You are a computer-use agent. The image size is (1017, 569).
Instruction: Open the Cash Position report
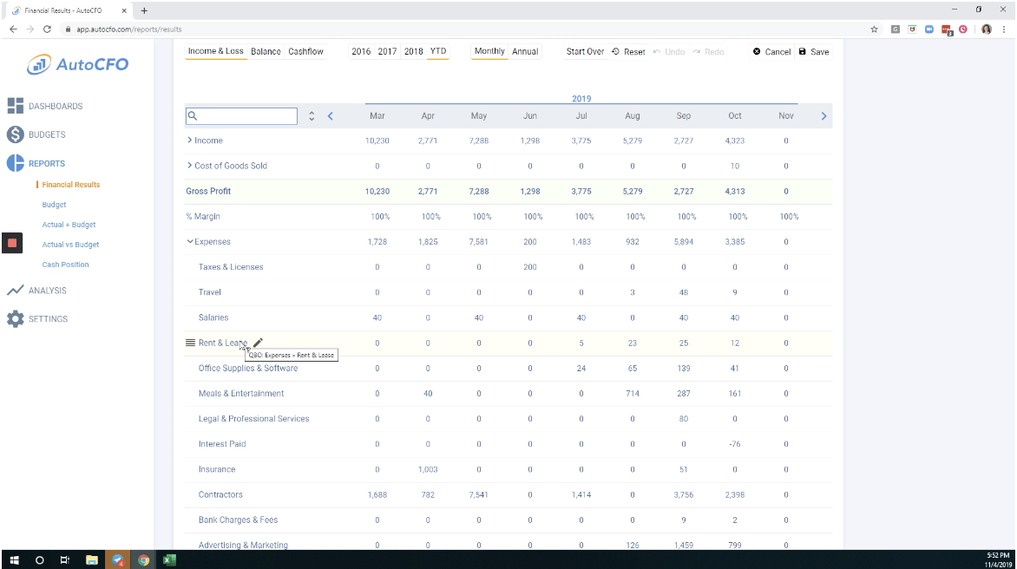66,265
